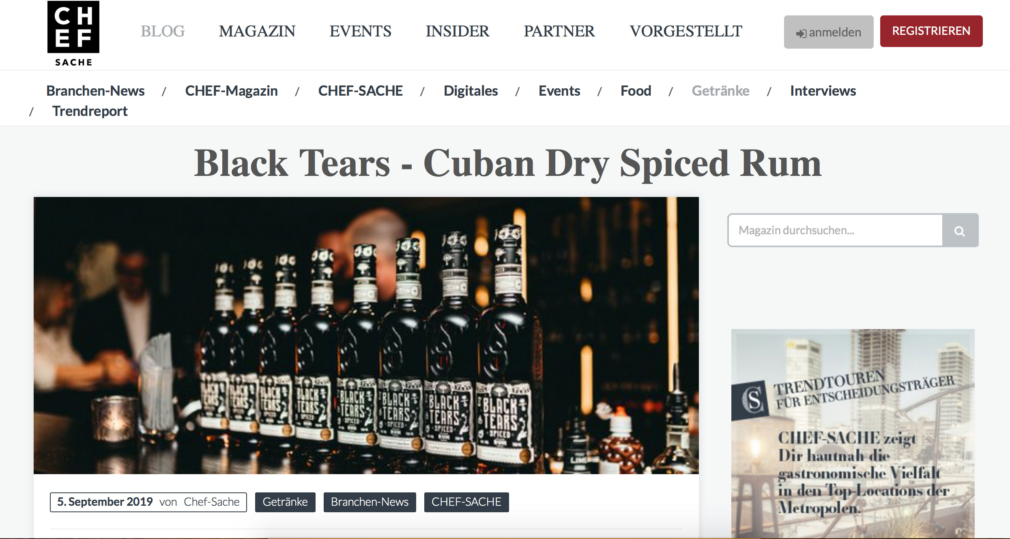Click the Getränke tag below the image

point(285,502)
